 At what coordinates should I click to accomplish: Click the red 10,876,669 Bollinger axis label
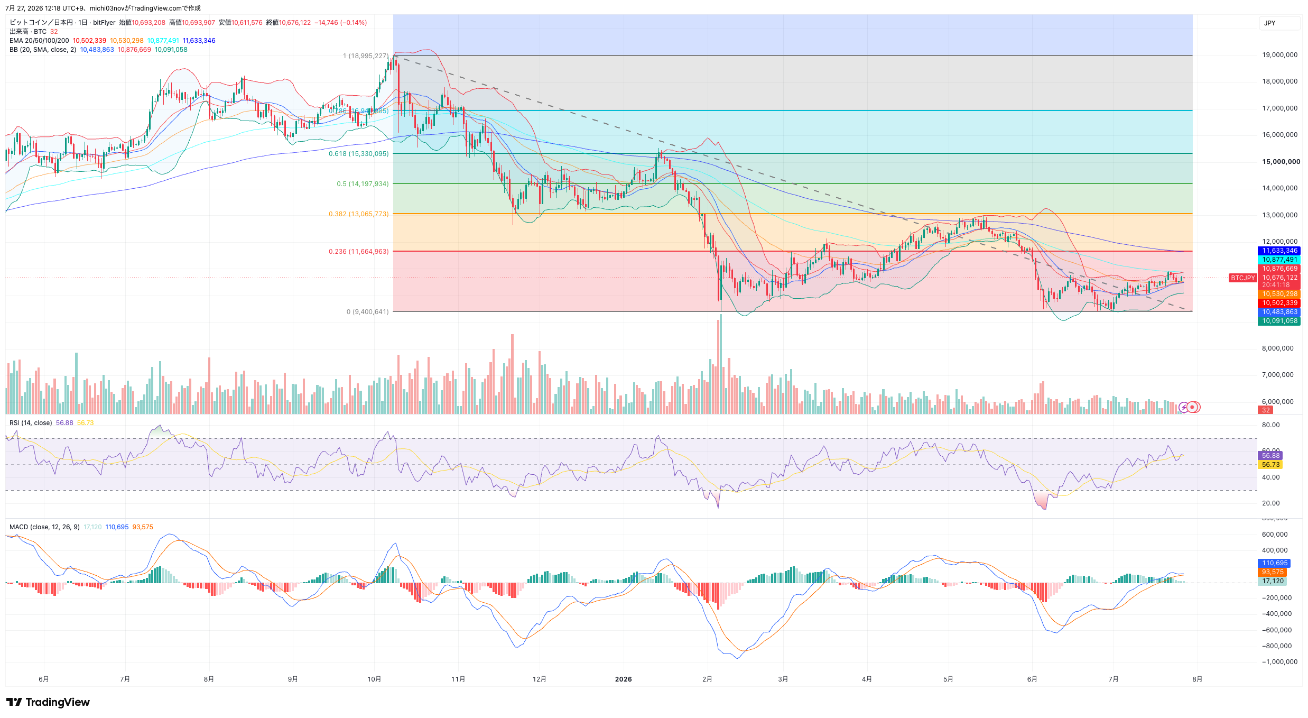[x=1279, y=269]
